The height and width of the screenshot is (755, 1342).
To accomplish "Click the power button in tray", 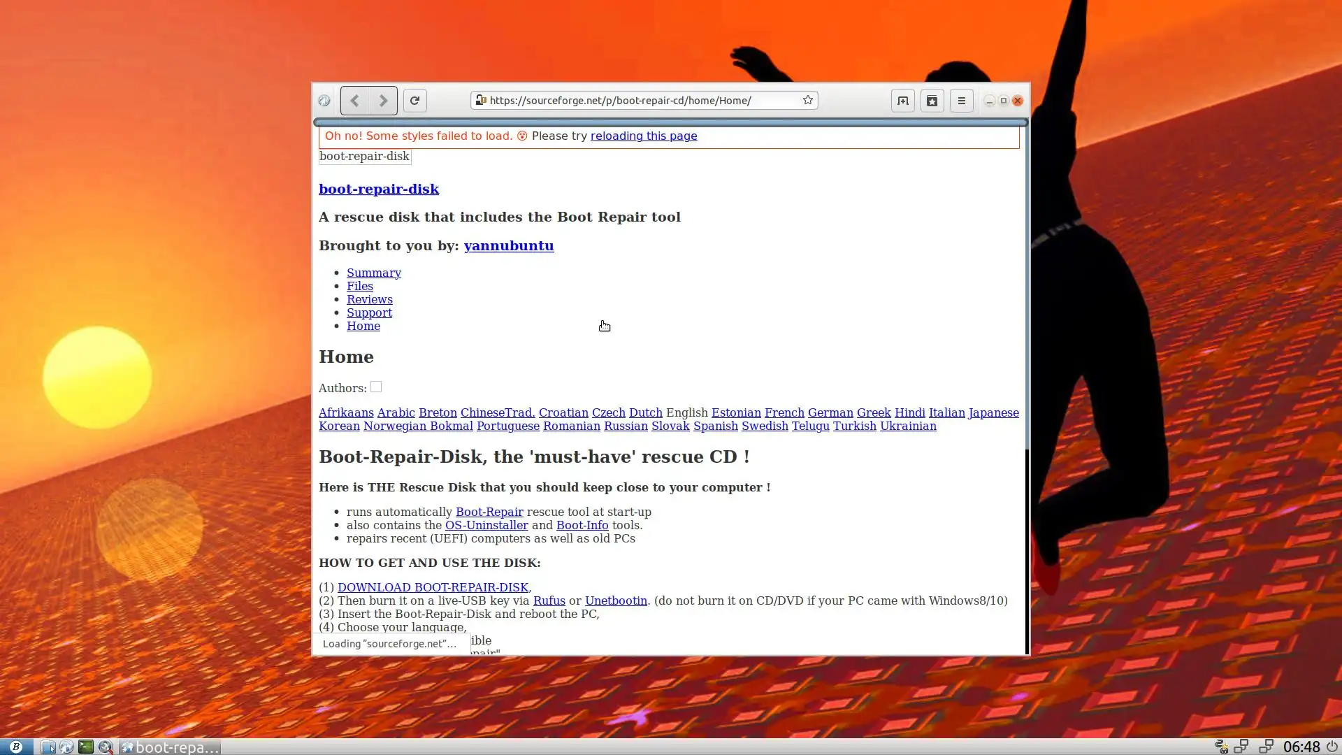I will point(1332,747).
